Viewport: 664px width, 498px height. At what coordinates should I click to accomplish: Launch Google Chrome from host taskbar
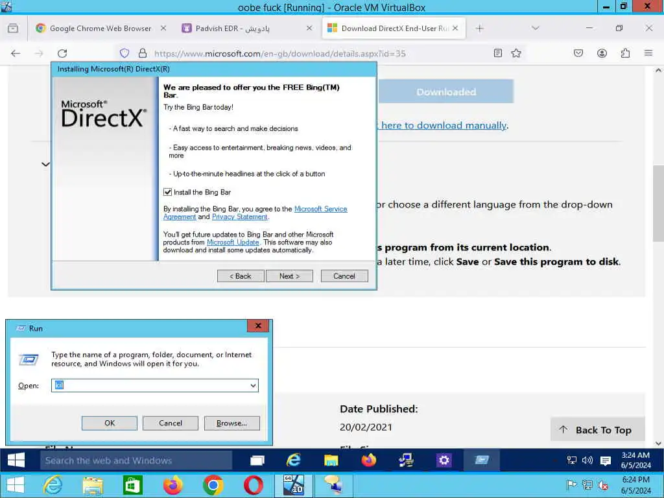pos(213,485)
